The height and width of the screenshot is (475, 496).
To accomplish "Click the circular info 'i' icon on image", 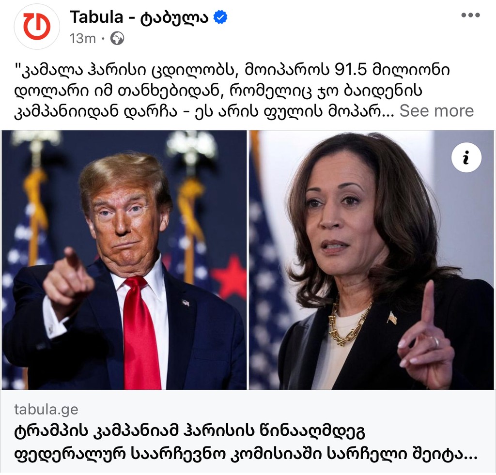I will (466, 157).
